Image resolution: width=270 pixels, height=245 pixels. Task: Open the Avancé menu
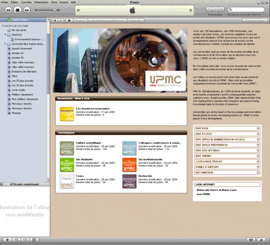64,2
